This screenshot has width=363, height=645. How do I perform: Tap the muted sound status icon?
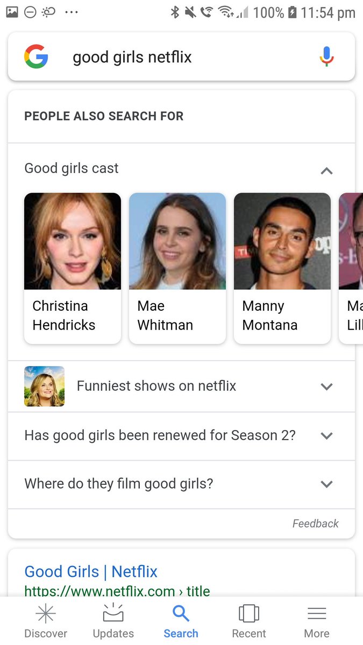tap(190, 12)
